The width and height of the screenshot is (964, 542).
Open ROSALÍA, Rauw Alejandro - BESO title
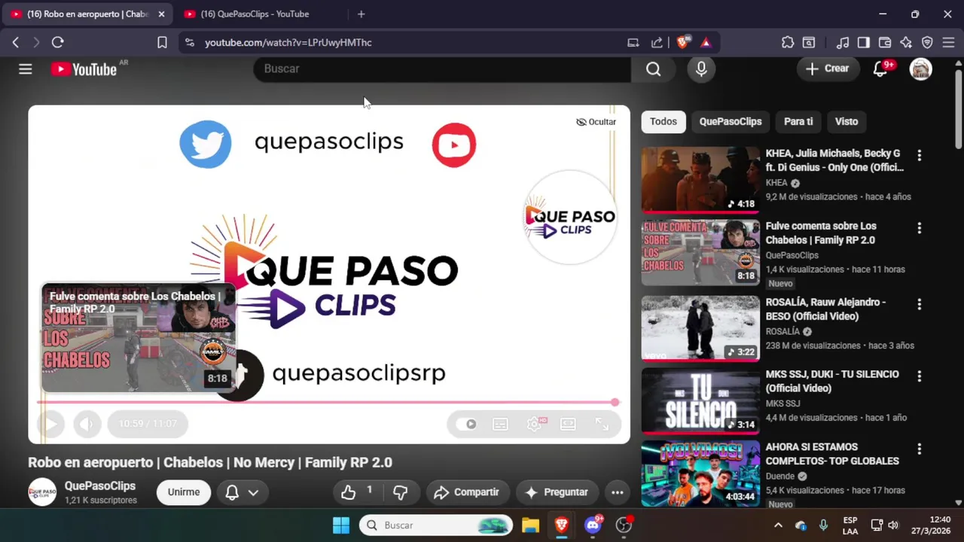825,309
